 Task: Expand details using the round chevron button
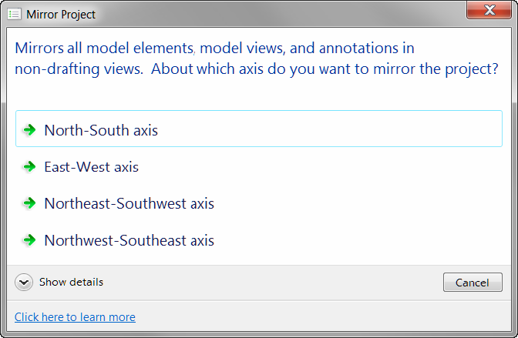(25, 283)
